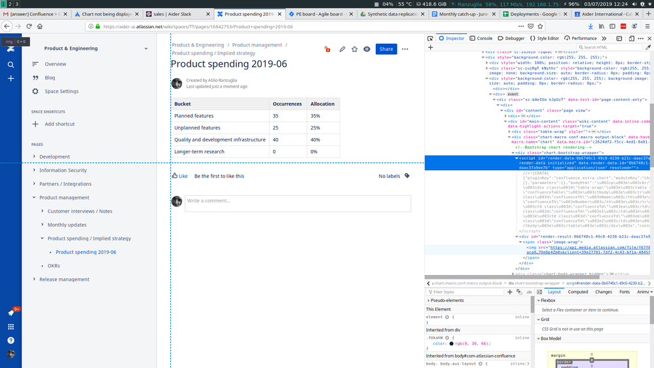Toggle Firefox sidebar icon in toolbar
The width and height of the screenshot is (654, 368).
click(x=612, y=26)
